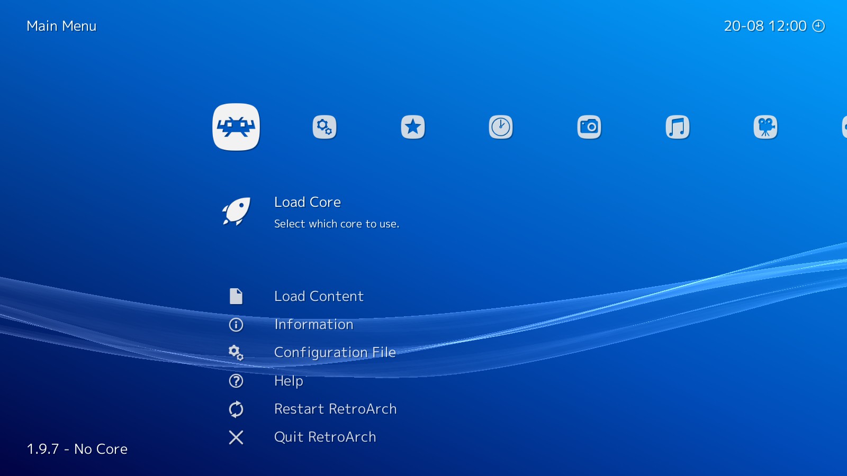Image resolution: width=847 pixels, height=476 pixels.
Task: Click the 'Select which core to use.' sublabel
Action: [x=337, y=224]
